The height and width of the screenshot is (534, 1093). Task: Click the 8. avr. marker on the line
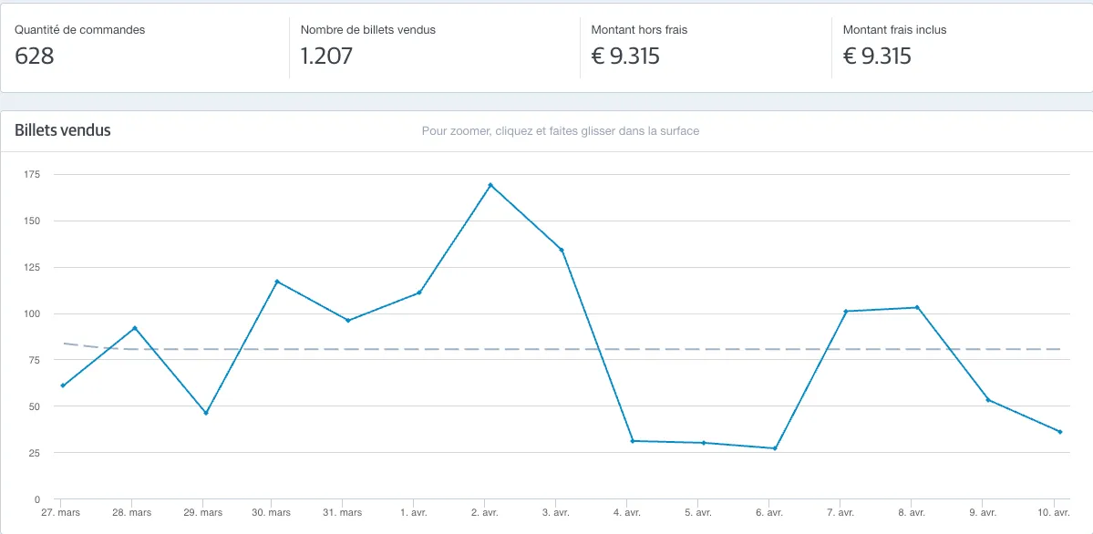917,307
